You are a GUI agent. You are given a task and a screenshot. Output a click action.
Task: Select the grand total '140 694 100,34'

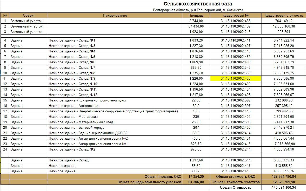[x=284, y=187]
